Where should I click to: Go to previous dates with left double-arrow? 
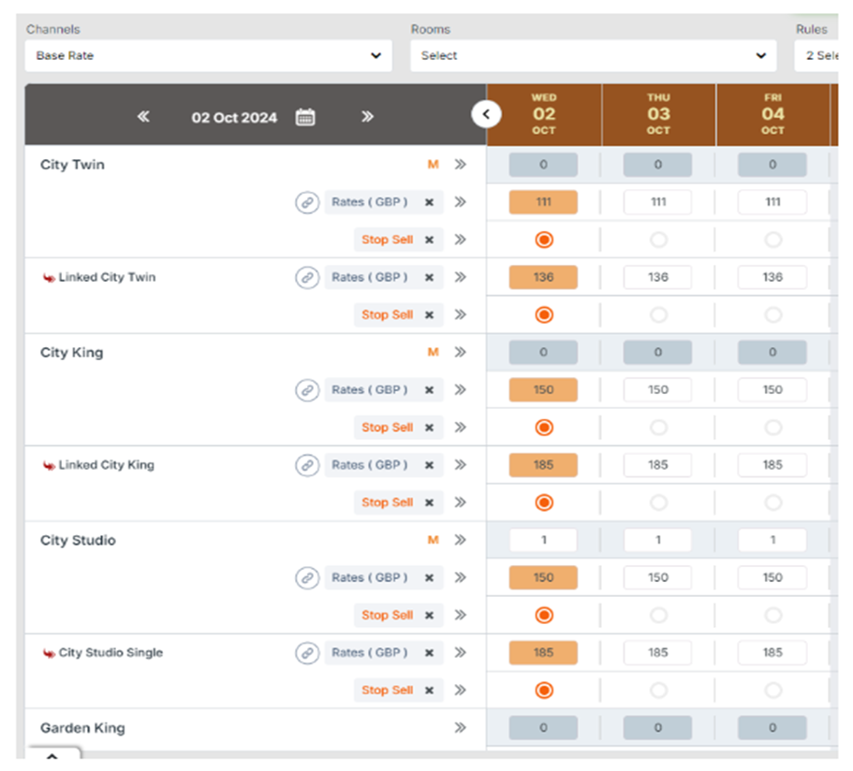tap(143, 117)
